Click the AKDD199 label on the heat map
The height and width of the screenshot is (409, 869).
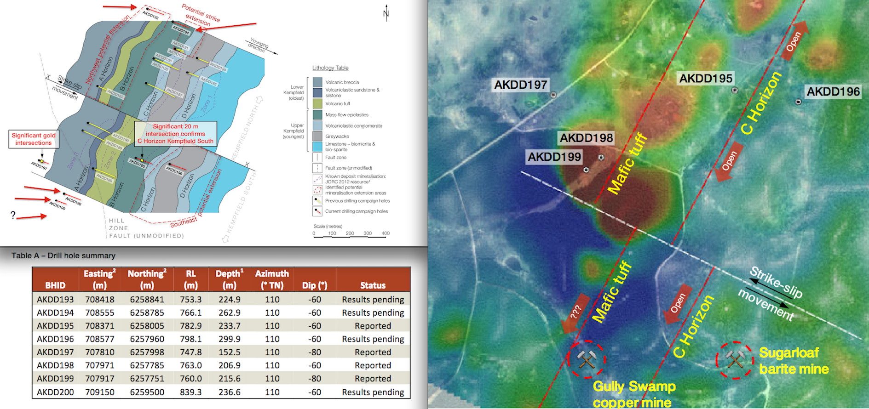[x=554, y=157]
